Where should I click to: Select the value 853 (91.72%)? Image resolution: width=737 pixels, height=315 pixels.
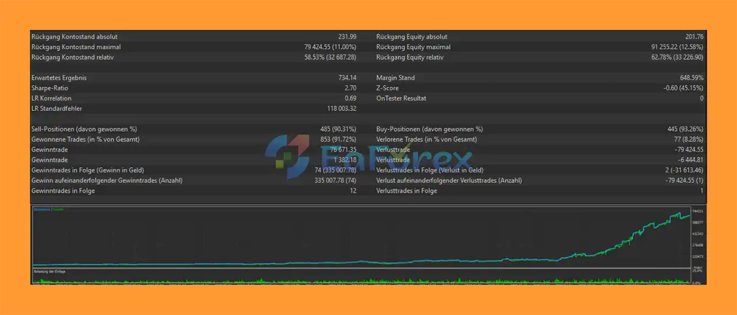coord(339,139)
